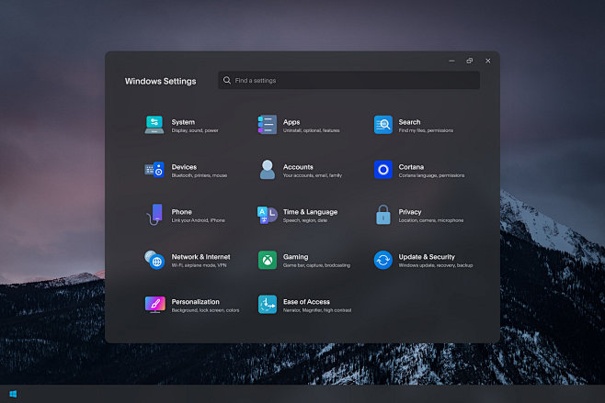Open the System settings laptop icon
The image size is (605, 403).
[x=154, y=125]
